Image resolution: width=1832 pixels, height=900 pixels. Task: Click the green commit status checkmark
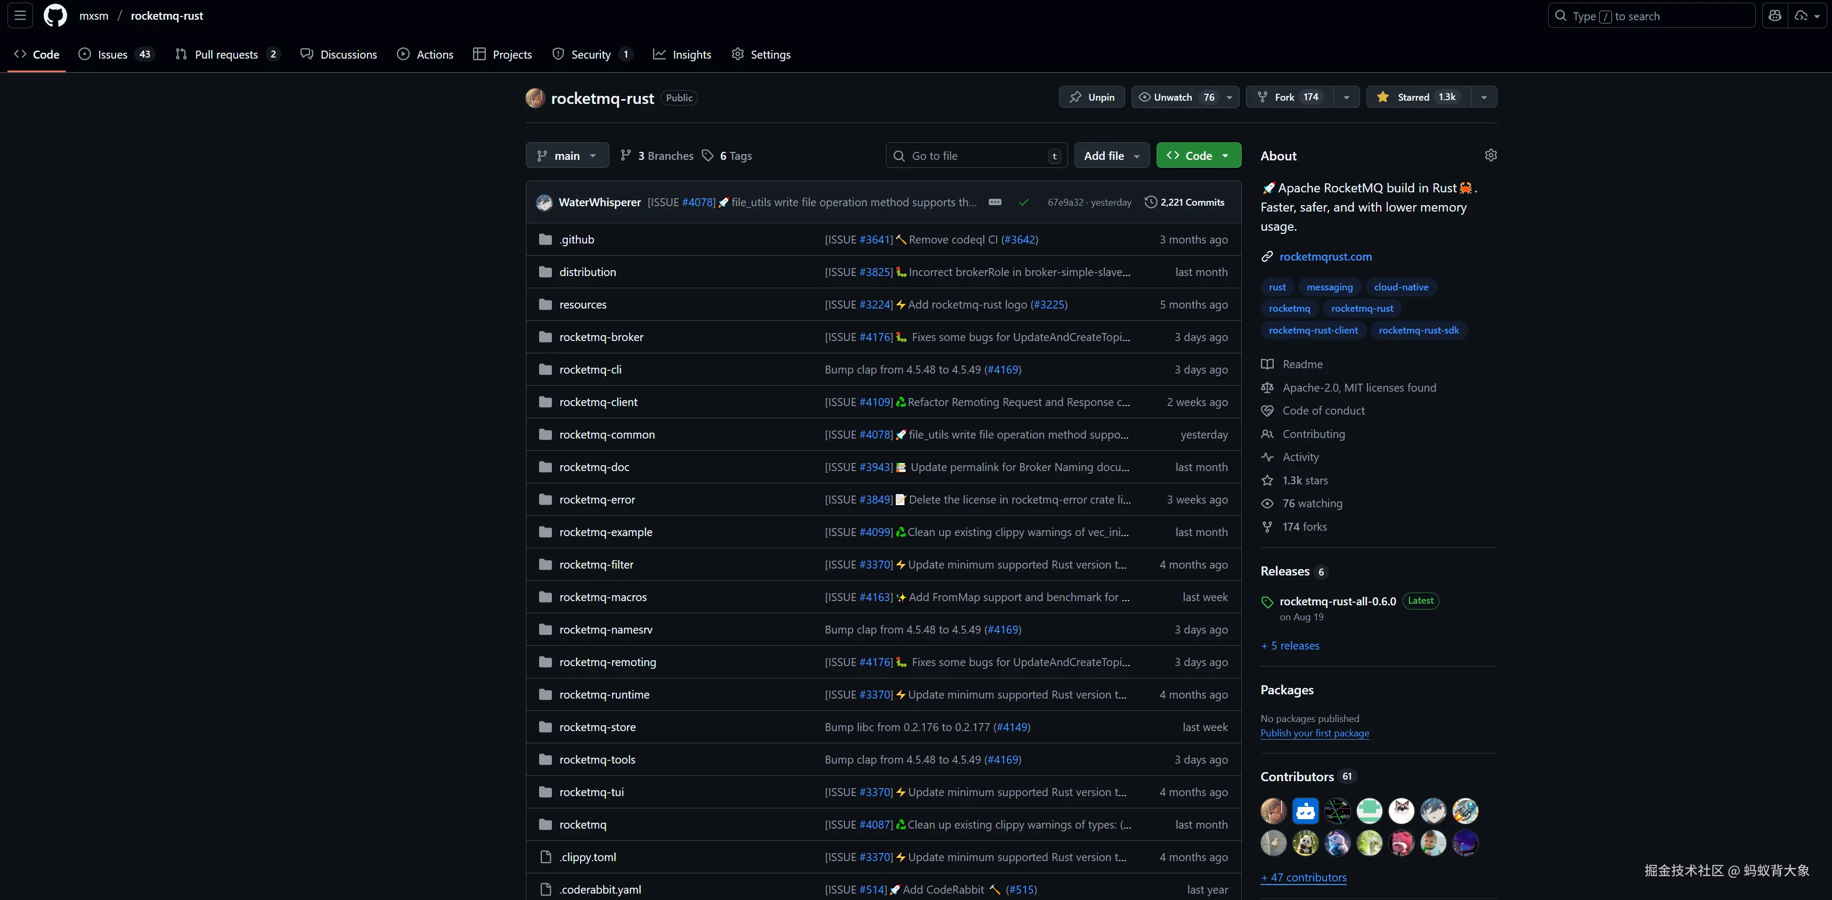[x=1023, y=202]
